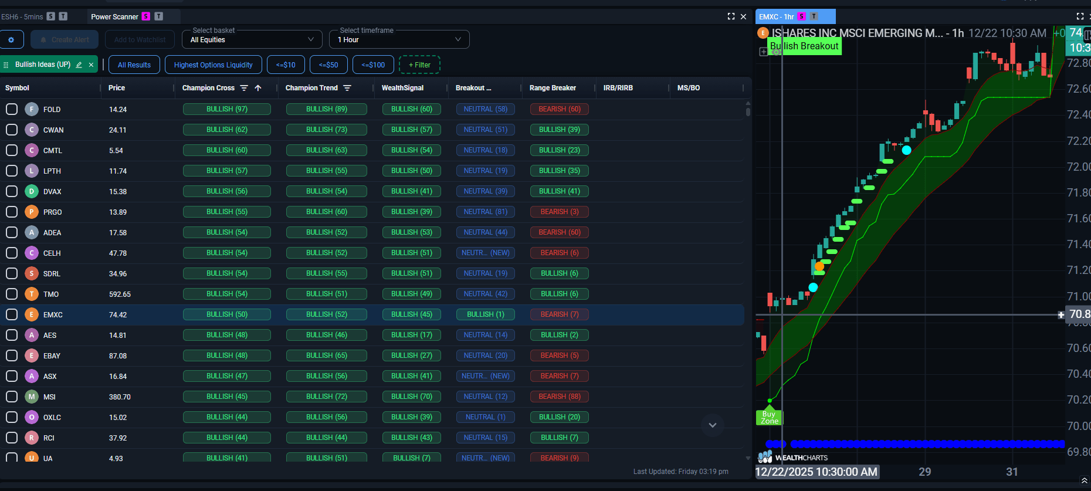Remove the Bullish Ideas (UP) chip
The image size is (1091, 491).
(91, 65)
